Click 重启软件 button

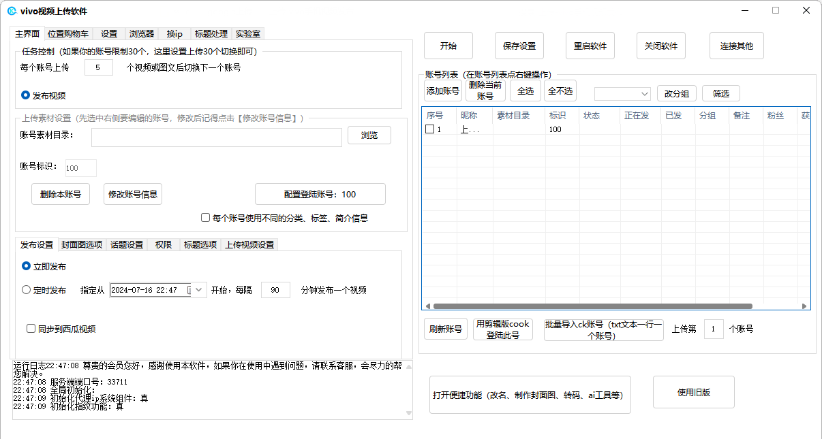[590, 46]
